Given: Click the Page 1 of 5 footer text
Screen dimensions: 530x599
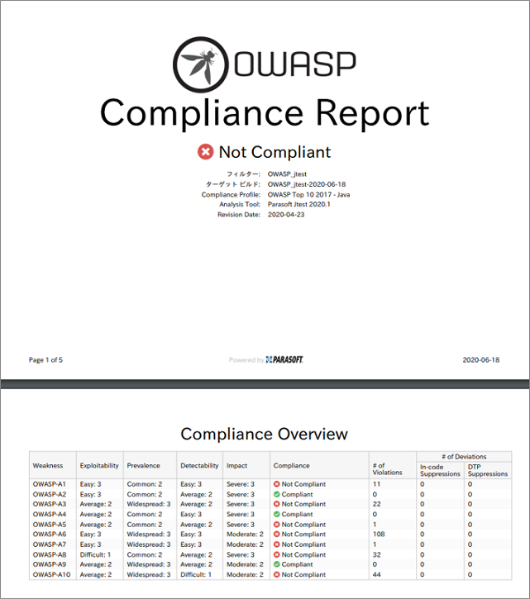Looking at the screenshot, I should pyautogui.click(x=45, y=360).
